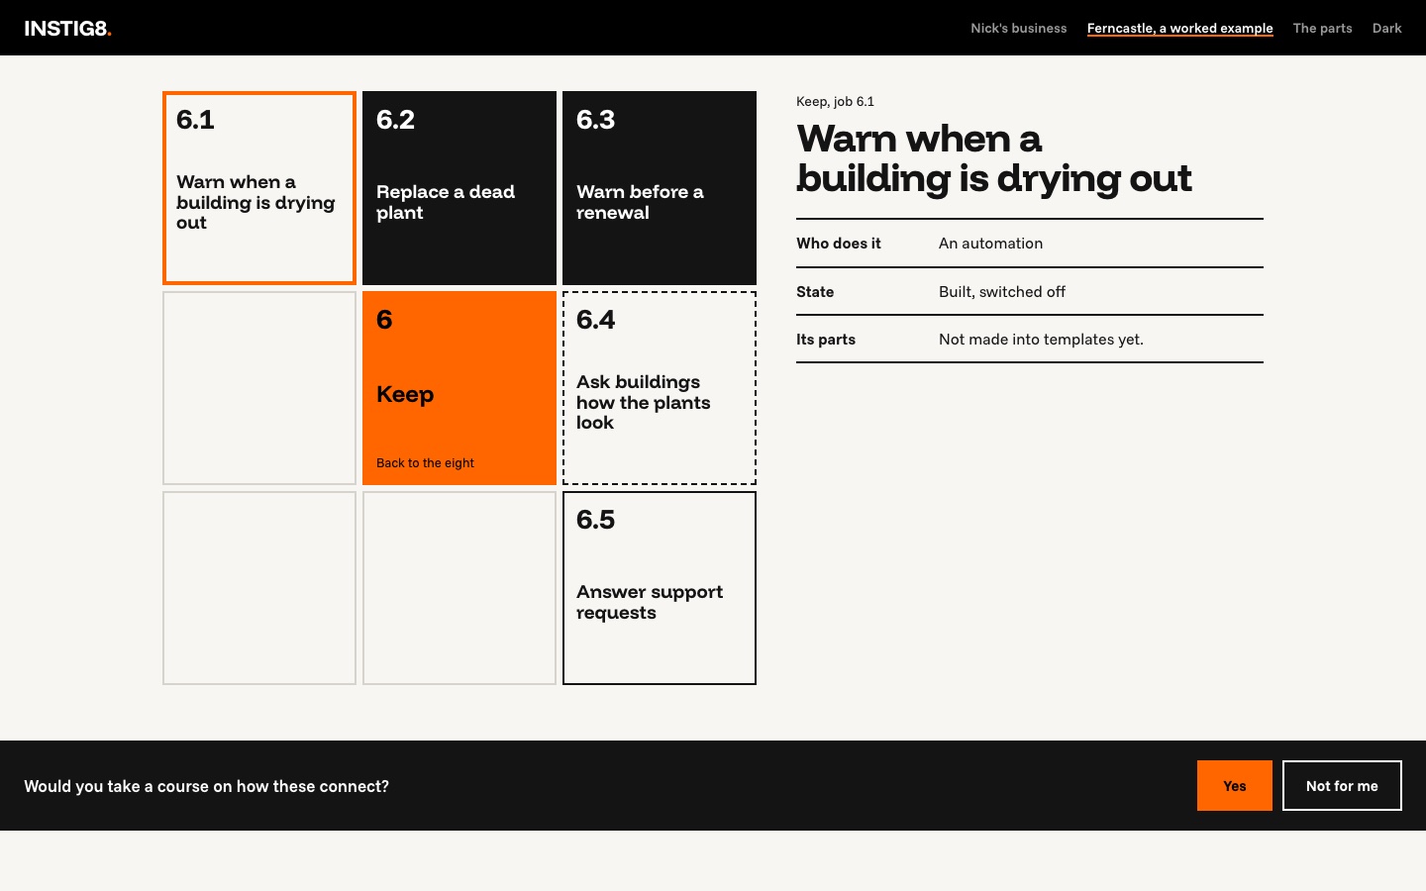1426x891 pixels.
Task: Click the value 'Built, switched off'
Action: coord(1002,292)
